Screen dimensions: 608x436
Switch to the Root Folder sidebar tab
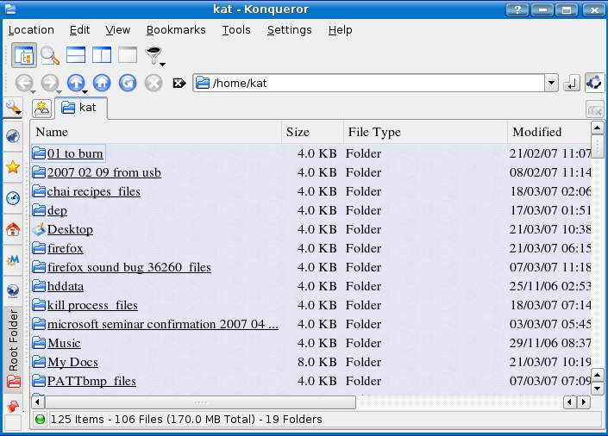click(13, 339)
